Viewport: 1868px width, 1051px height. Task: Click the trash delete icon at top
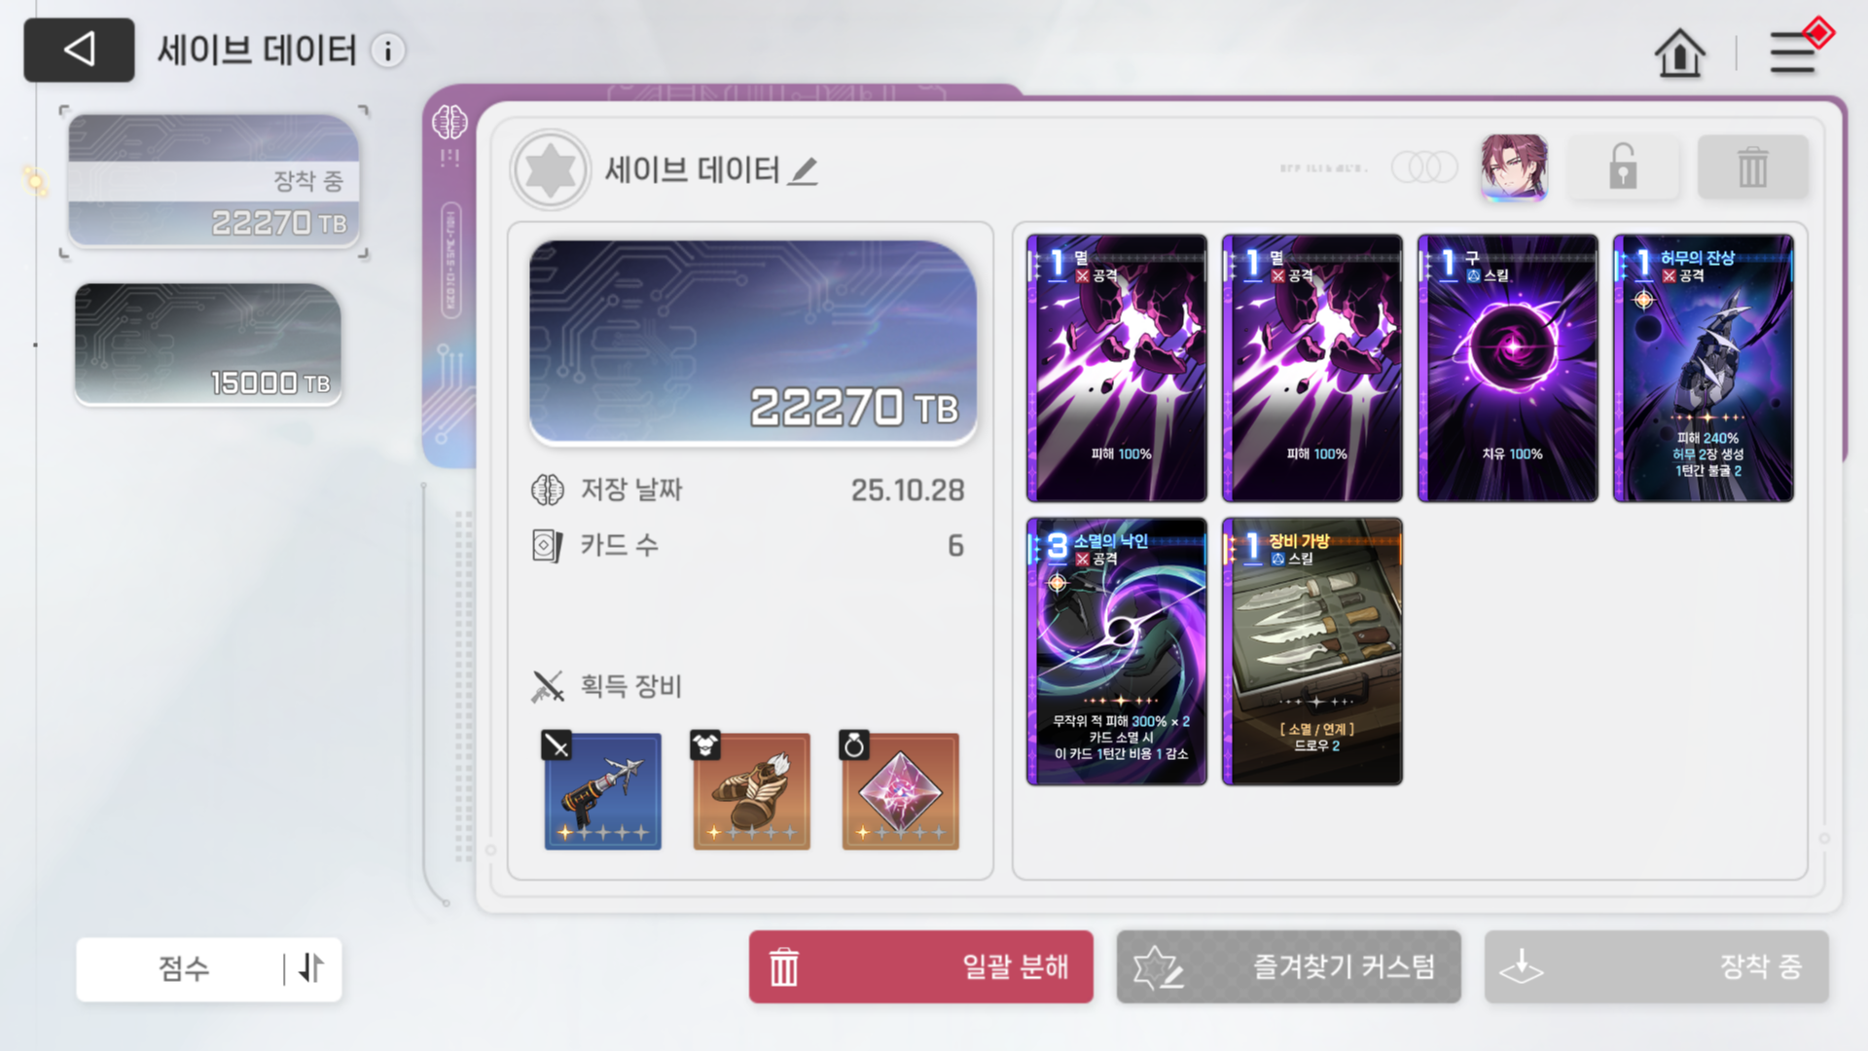(x=1752, y=167)
